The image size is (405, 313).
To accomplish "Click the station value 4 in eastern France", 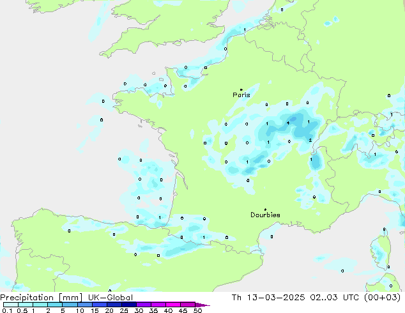I will tap(288, 123).
